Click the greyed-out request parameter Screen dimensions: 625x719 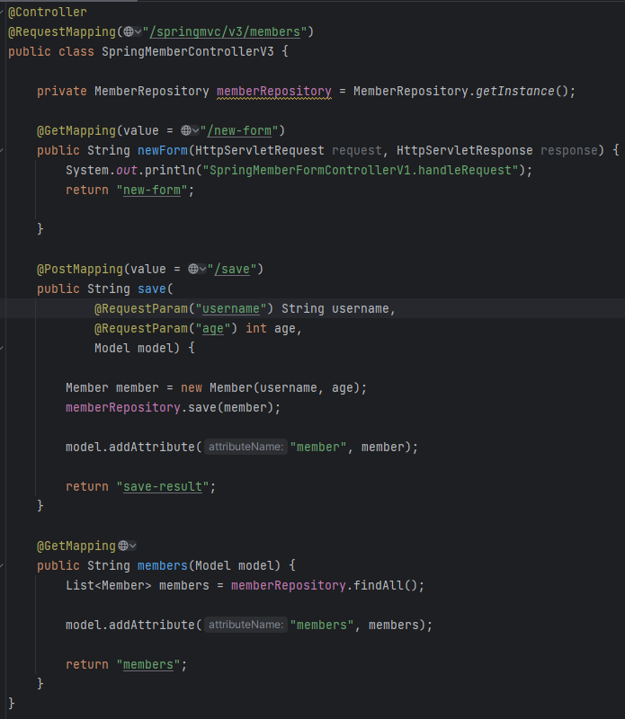click(x=356, y=150)
